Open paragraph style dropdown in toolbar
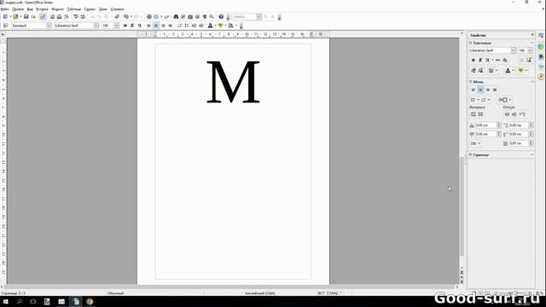Screen dimensions: 546x307 49,26
